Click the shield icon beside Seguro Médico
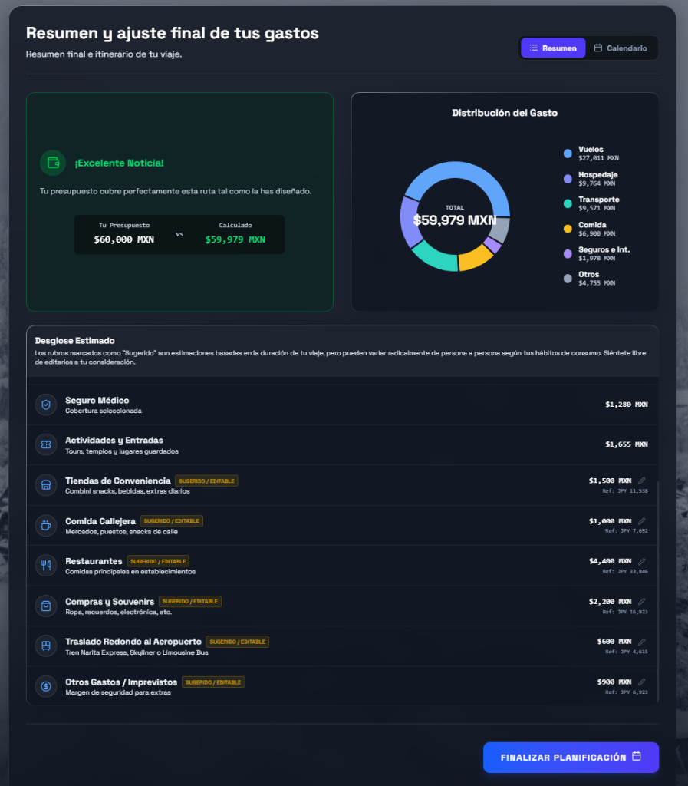688x786 pixels. [46, 405]
